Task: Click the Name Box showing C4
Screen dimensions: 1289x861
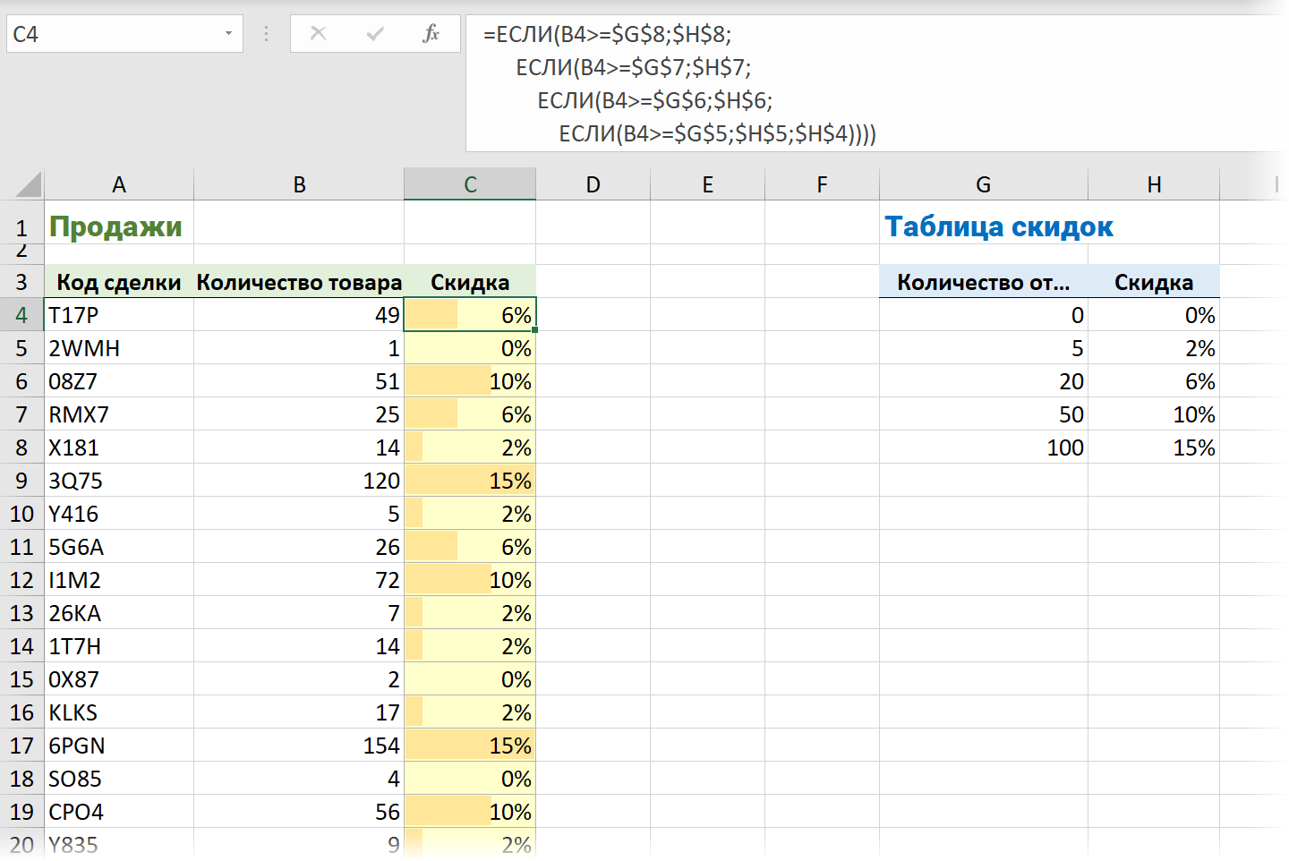Action: pos(124,34)
